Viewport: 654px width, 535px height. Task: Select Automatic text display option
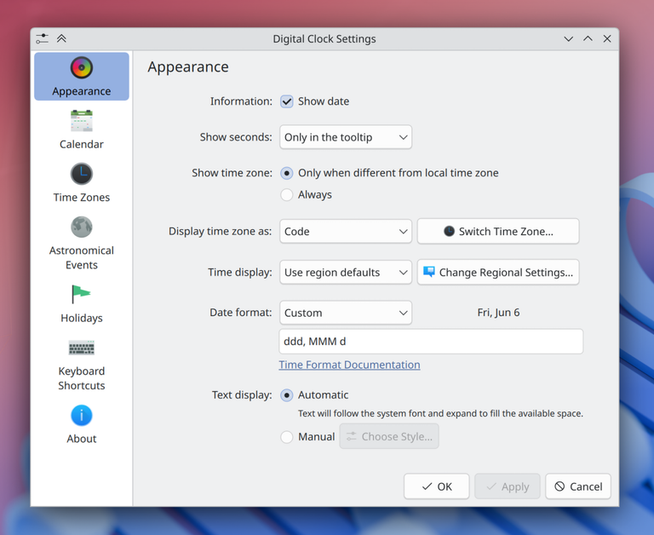click(x=286, y=395)
